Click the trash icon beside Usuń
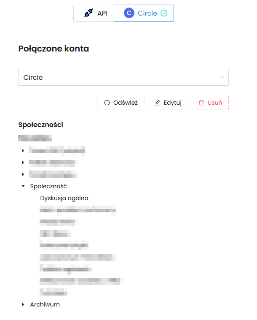Screen dimensions: 257x320 click(201, 103)
